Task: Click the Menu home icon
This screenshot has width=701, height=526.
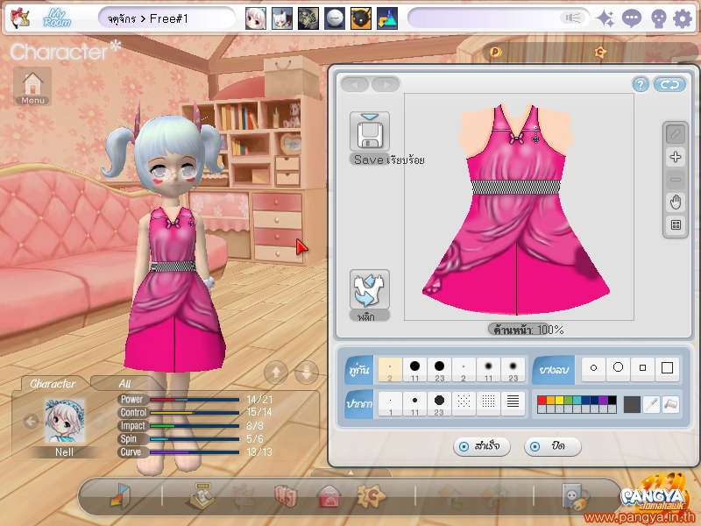Action: pyautogui.click(x=32, y=86)
